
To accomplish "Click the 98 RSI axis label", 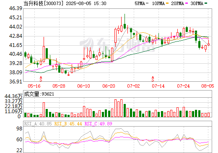I will coord(19,129).
